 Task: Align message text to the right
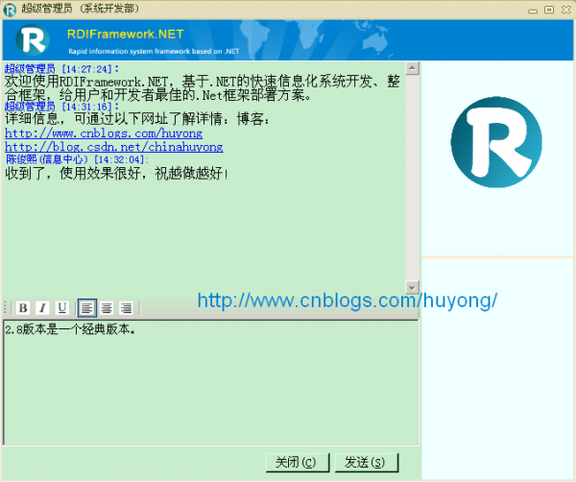[126, 308]
